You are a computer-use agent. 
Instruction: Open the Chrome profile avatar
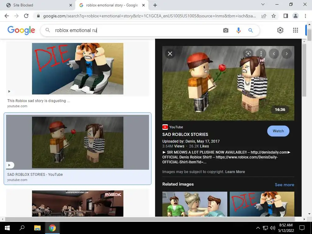(x=296, y=16)
